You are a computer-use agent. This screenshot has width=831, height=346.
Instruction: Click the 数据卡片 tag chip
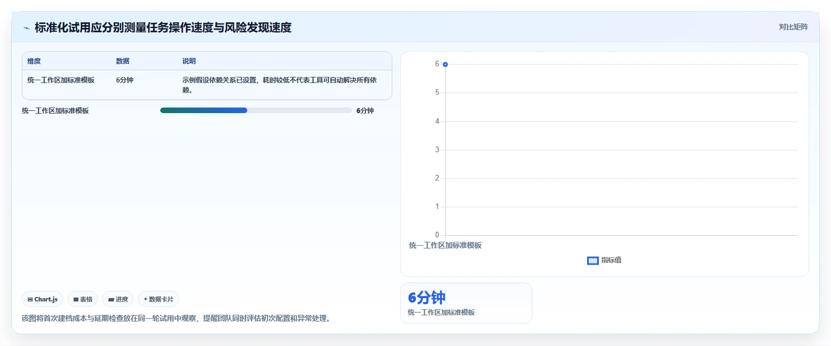point(158,299)
